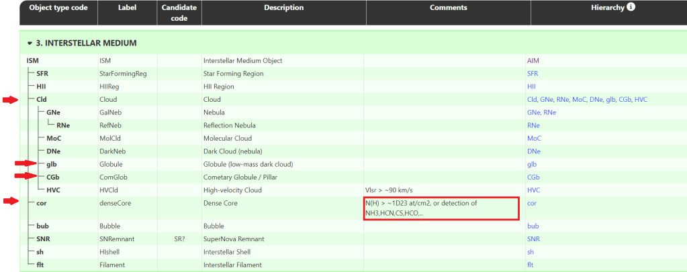Click the HII link in Hierarchy column
Image resolution: width=687 pixels, height=272 pixels.
click(x=531, y=86)
